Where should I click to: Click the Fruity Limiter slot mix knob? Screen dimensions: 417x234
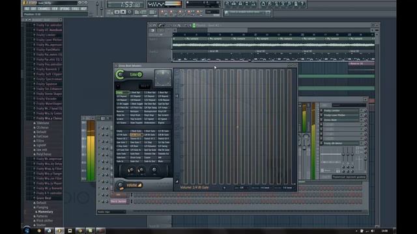click(x=365, y=110)
